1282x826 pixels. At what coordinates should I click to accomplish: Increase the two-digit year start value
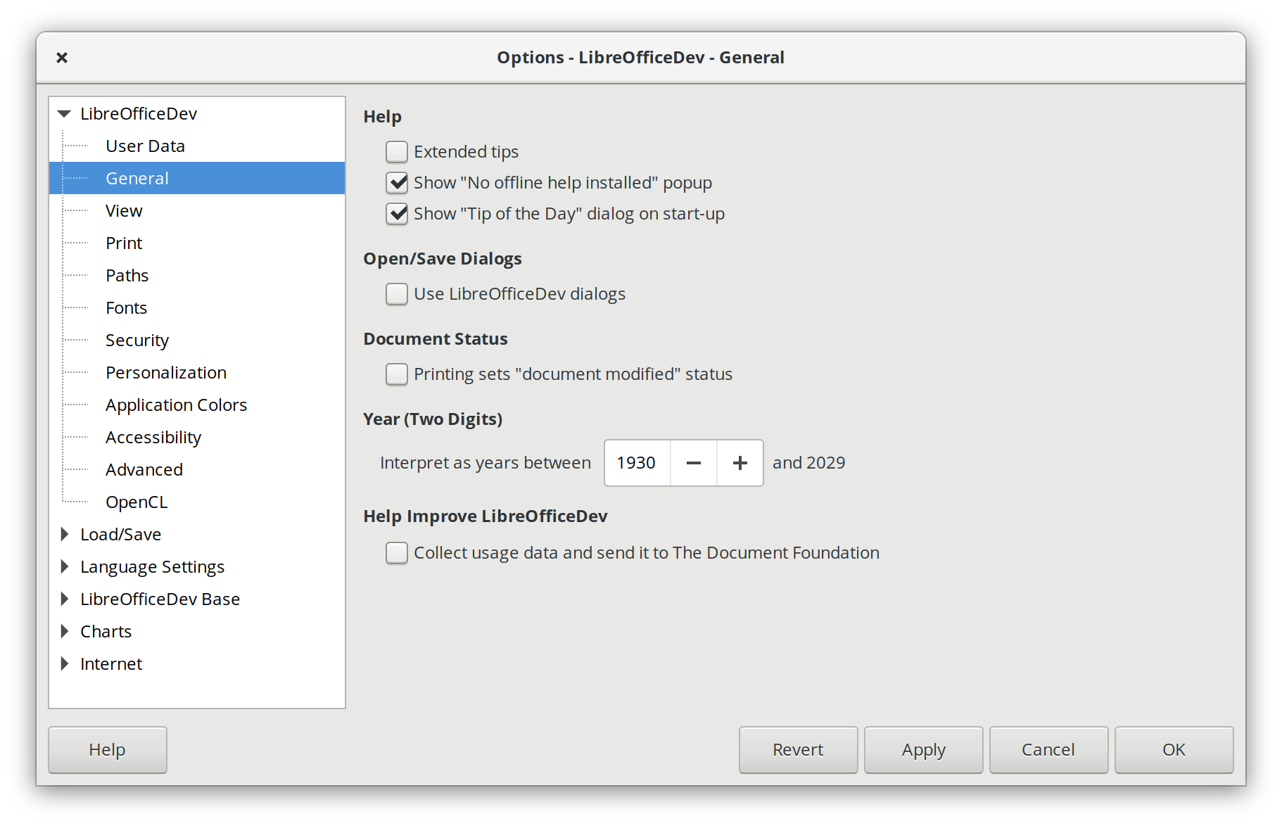[x=740, y=463]
